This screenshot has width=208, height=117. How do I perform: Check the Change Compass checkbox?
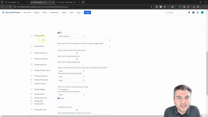(32, 84)
